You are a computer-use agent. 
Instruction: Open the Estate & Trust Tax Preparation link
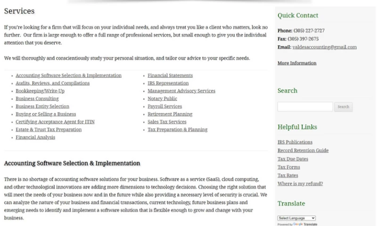tap(49, 129)
